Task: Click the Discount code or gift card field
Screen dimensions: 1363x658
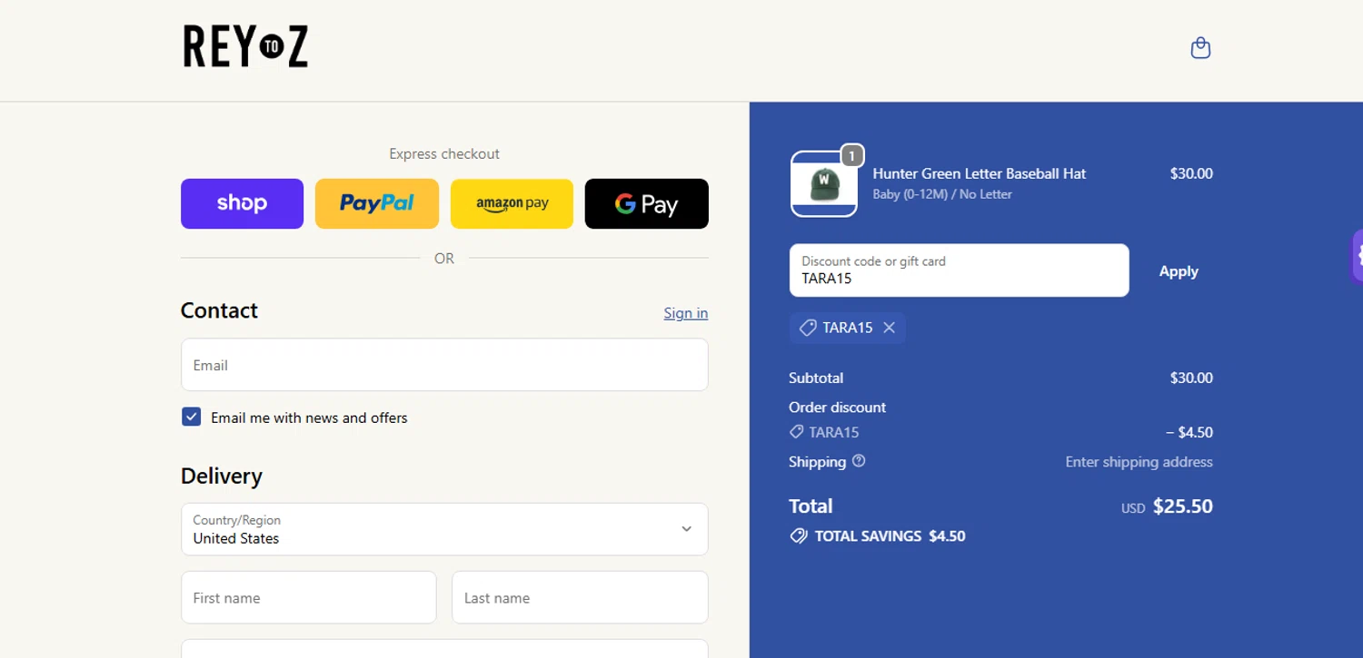Action: (959, 270)
